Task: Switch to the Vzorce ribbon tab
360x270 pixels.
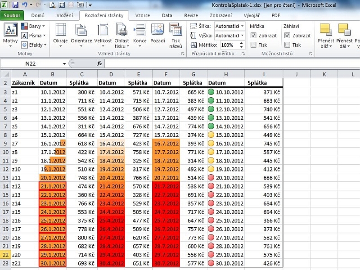Action: click(x=143, y=15)
